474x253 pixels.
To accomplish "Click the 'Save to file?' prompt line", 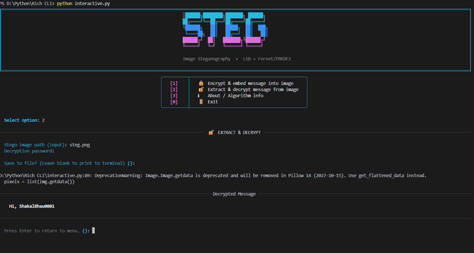I will [69, 163].
